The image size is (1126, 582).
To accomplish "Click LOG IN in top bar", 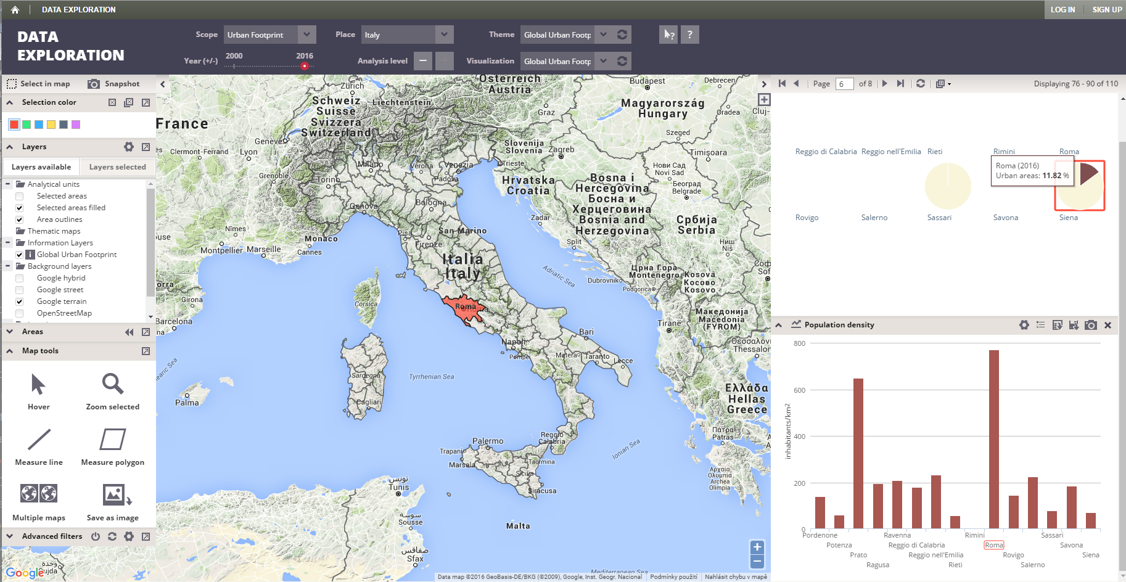I will tap(1062, 10).
